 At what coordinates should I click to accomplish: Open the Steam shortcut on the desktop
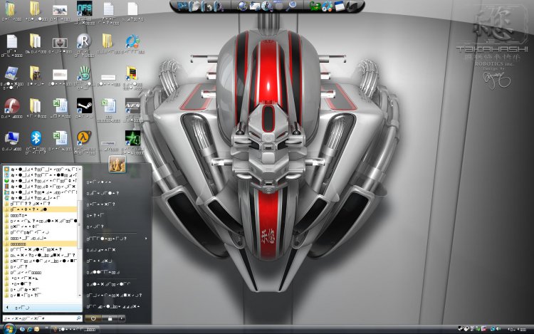pyautogui.click(x=84, y=105)
